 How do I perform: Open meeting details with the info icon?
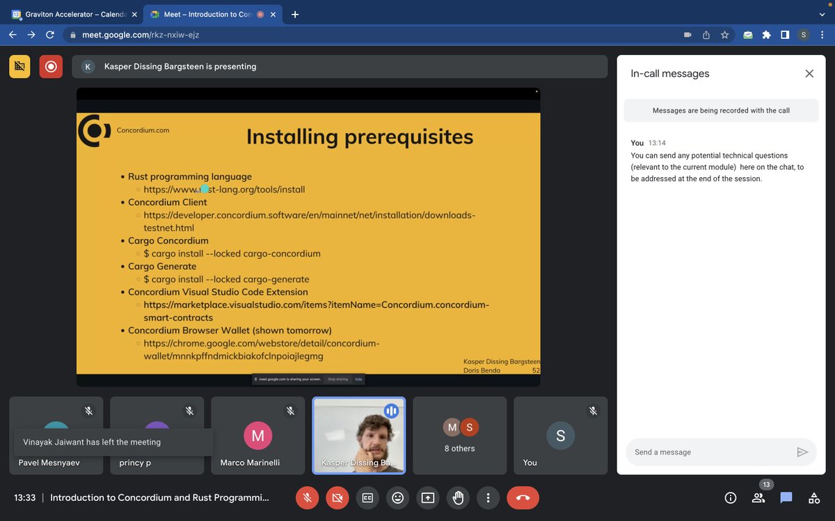pyautogui.click(x=730, y=497)
